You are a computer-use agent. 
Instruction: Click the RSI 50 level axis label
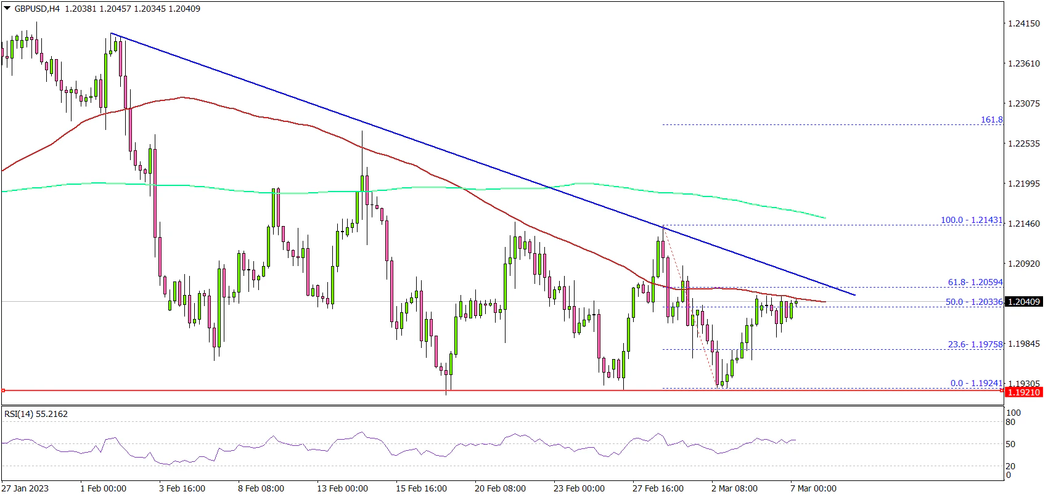coord(1010,444)
